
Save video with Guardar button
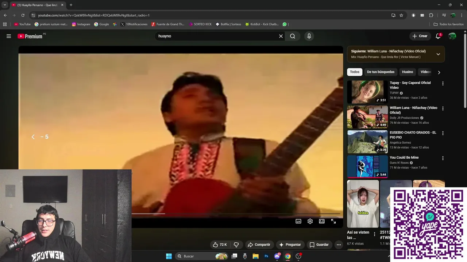click(x=319, y=245)
